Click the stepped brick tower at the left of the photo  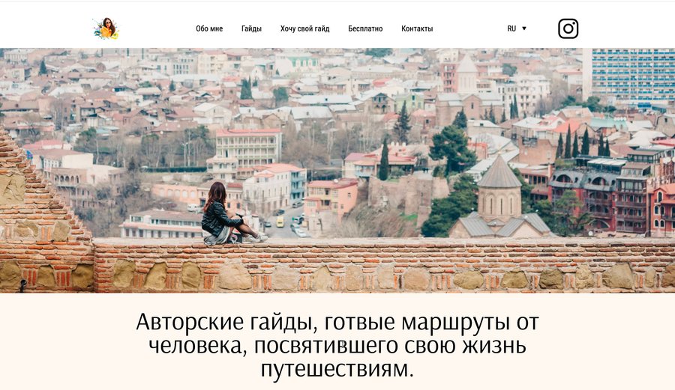(43, 215)
